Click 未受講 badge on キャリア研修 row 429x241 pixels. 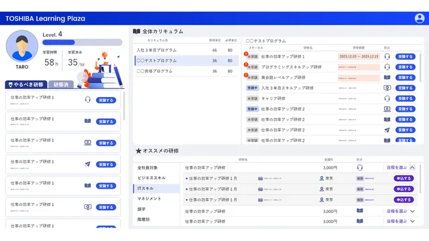(252, 98)
